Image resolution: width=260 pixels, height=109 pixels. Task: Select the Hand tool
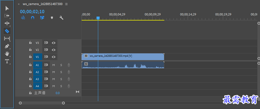(x=7, y=54)
